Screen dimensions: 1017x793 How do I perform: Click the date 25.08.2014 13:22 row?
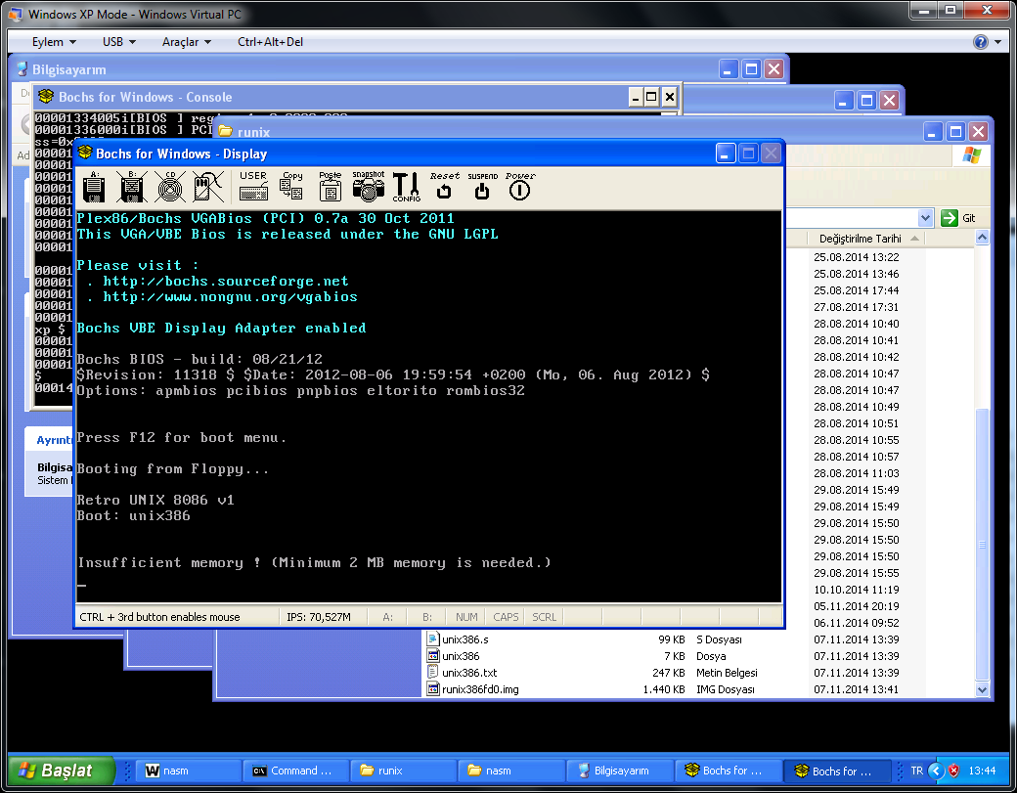pyautogui.click(x=857, y=257)
